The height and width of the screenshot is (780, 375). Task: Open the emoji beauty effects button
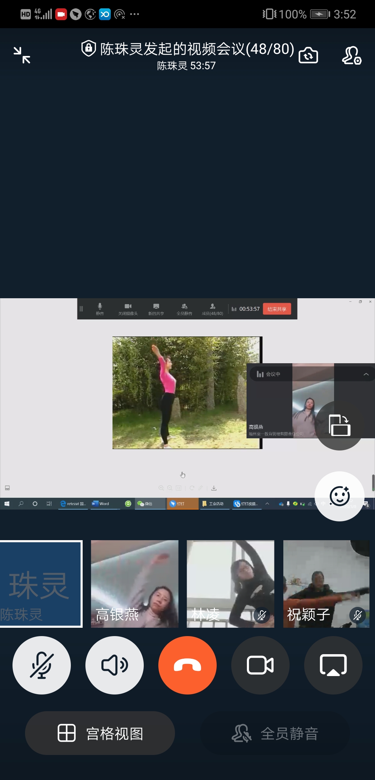click(x=339, y=496)
